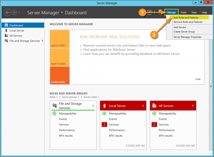Open the Help menu

click(x=204, y=12)
